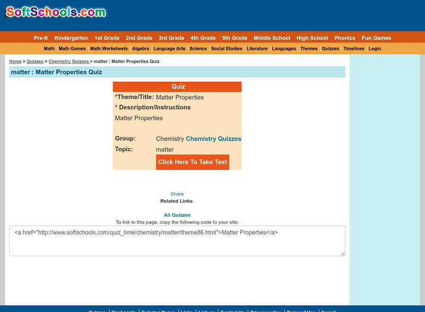
Task: Click Quizzes in the orange subject bar
Action: tap(330, 48)
